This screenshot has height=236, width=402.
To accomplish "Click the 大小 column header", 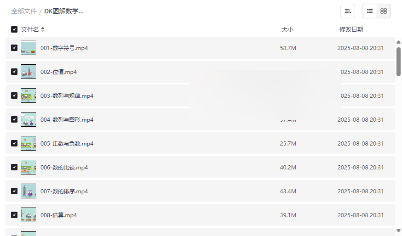I will (287, 29).
